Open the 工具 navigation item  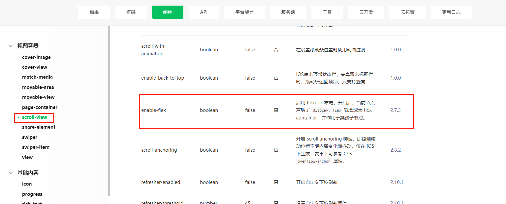tap(327, 12)
